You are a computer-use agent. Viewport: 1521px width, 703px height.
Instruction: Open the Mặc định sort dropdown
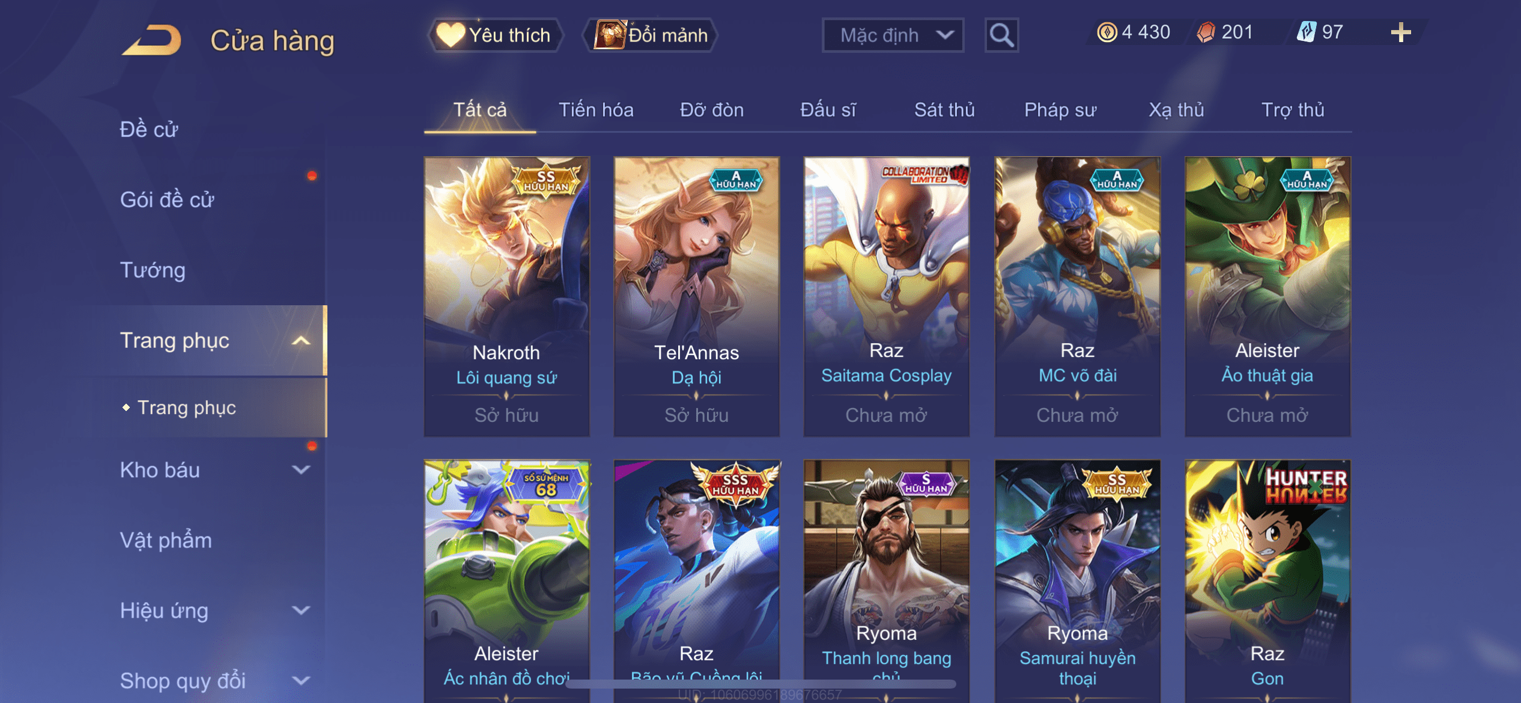893,35
